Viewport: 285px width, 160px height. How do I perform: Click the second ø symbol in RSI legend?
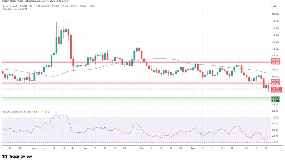coord(48,112)
